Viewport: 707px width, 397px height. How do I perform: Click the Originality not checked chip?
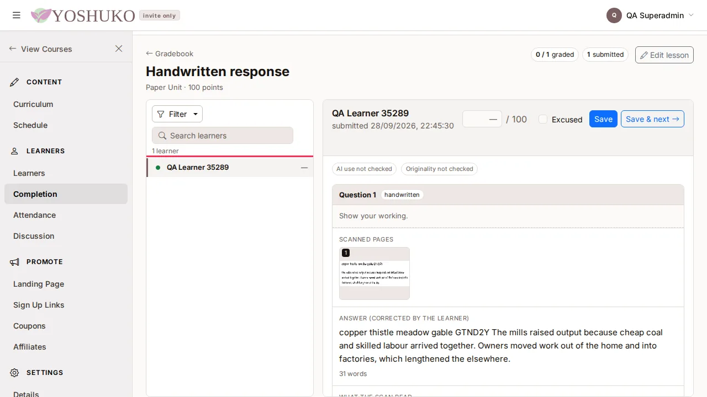tap(439, 169)
